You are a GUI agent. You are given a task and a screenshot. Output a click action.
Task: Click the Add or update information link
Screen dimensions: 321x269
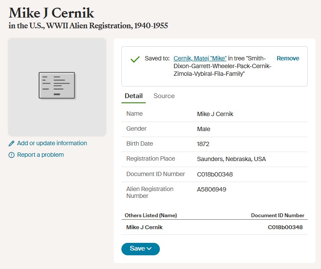(52, 143)
